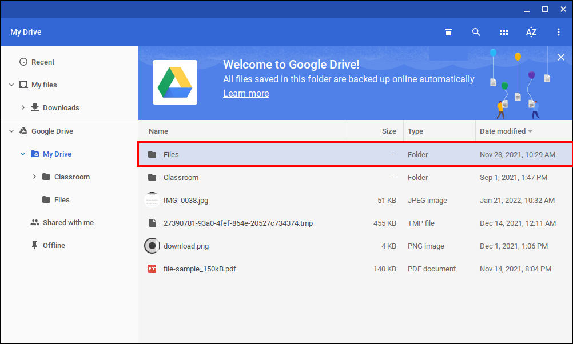This screenshot has width=573, height=344.
Task: Click the My Drive folder icon in sidebar
Action: [x=35, y=154]
